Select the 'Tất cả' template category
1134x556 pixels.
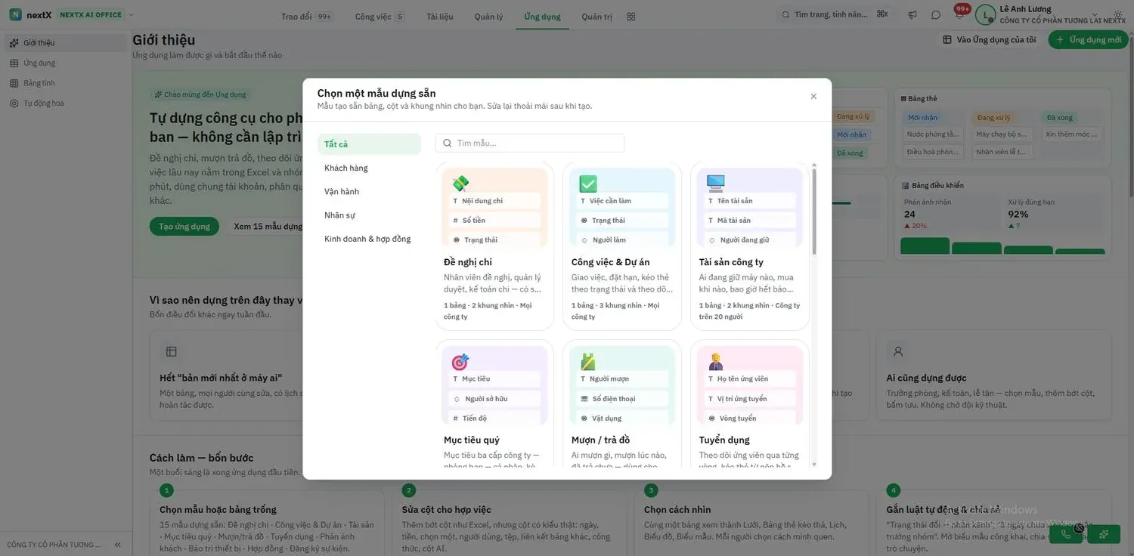tap(369, 144)
